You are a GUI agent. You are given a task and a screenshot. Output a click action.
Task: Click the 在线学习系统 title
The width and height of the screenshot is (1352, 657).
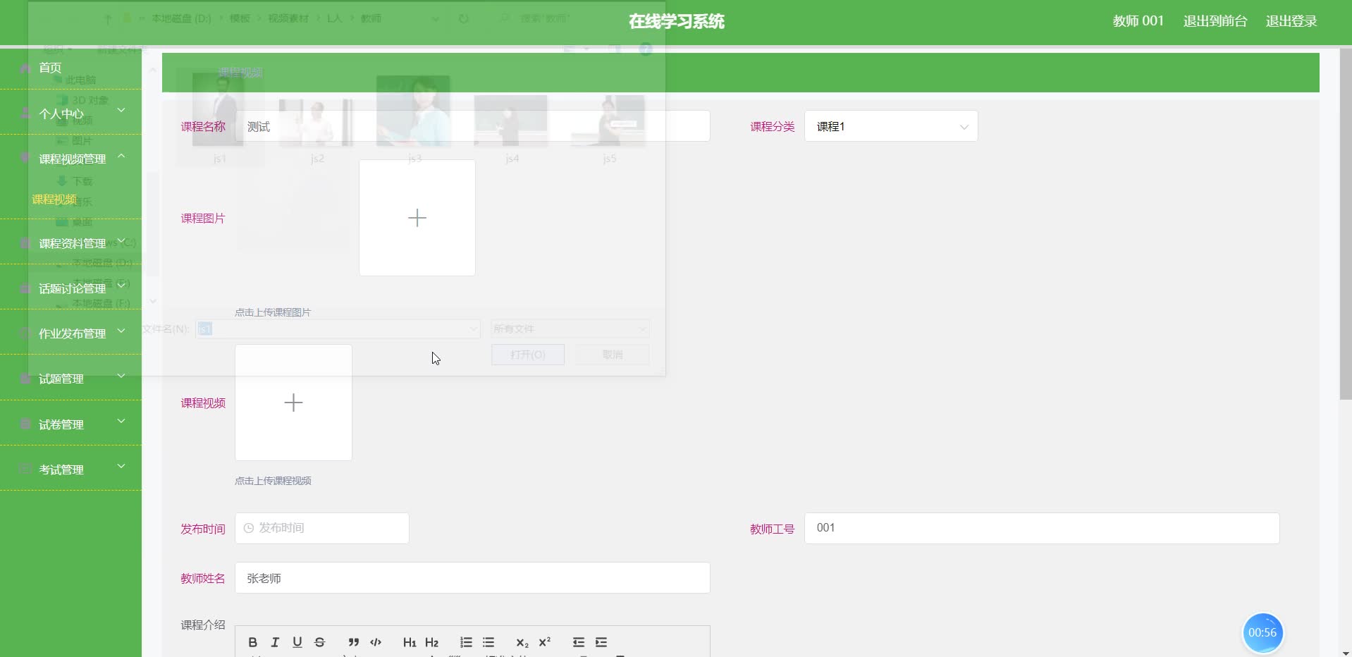(x=677, y=21)
